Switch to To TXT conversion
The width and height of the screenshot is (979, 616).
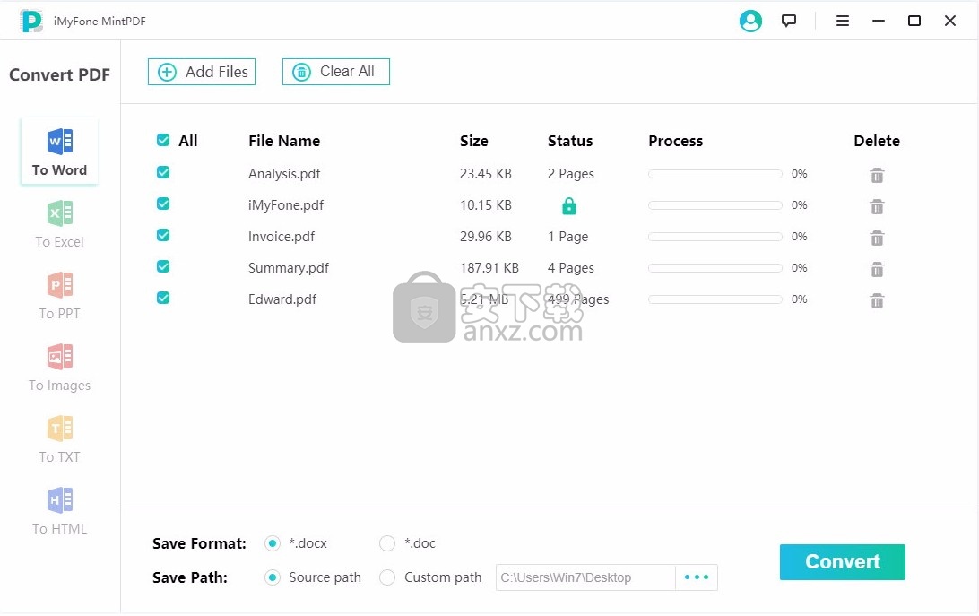click(59, 439)
